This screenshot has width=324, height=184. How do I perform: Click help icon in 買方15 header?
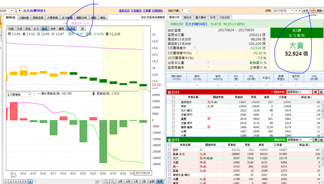272,92
